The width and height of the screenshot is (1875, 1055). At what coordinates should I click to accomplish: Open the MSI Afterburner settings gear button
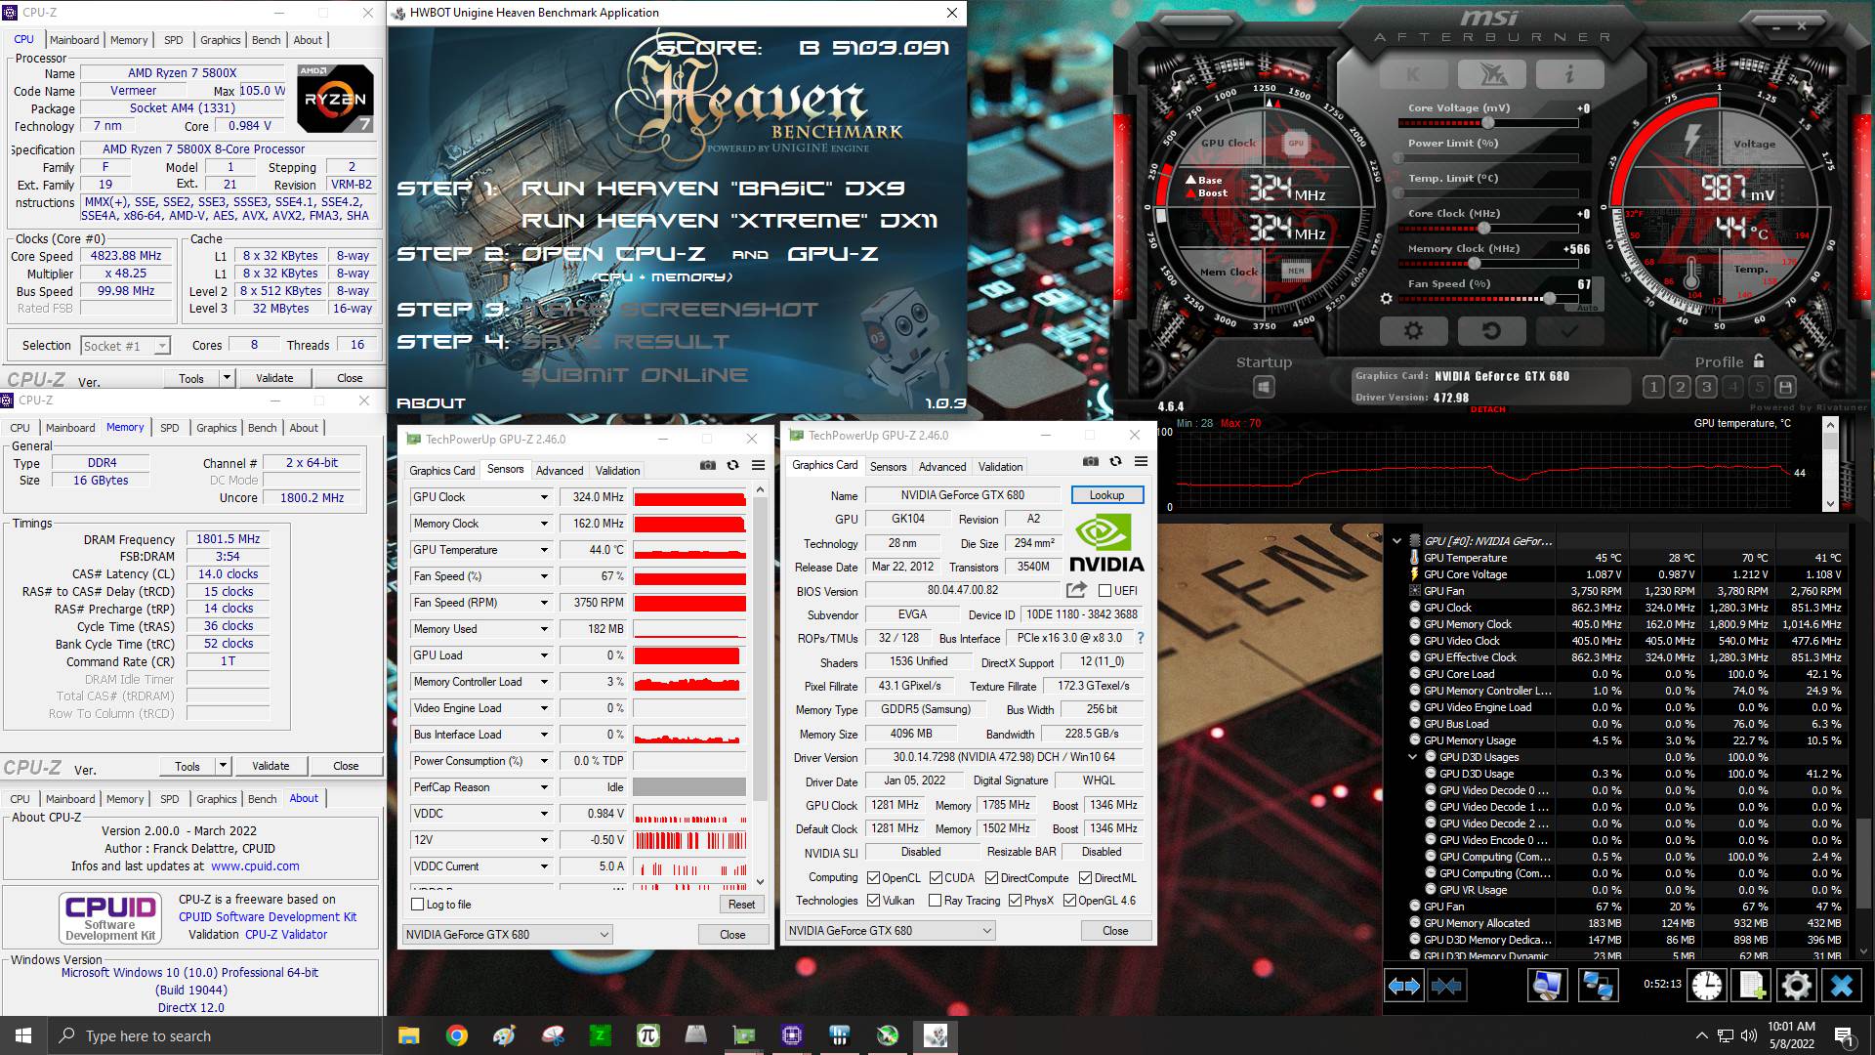point(1413,331)
